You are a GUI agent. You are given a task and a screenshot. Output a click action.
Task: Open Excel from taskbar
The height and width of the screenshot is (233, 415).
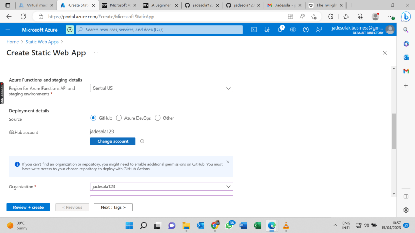click(257, 226)
